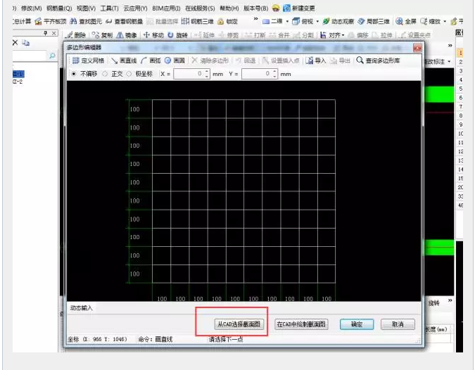475x370 pixels.
Task: Click search magnifier in left panel
Action: click(52, 56)
